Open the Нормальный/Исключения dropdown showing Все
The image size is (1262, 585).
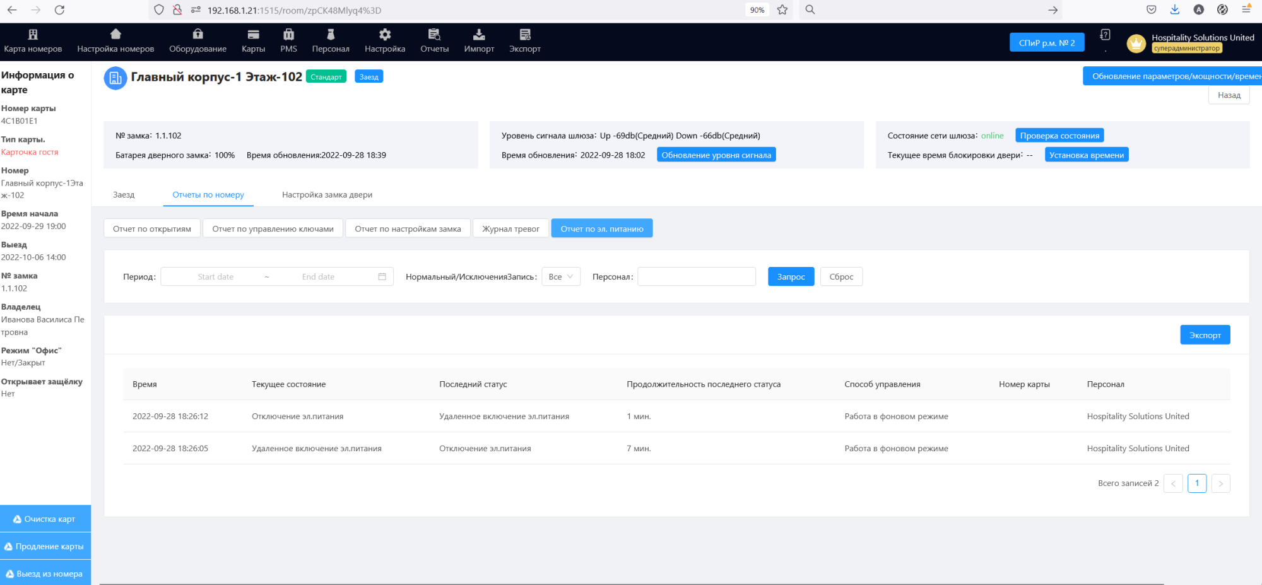(x=560, y=276)
